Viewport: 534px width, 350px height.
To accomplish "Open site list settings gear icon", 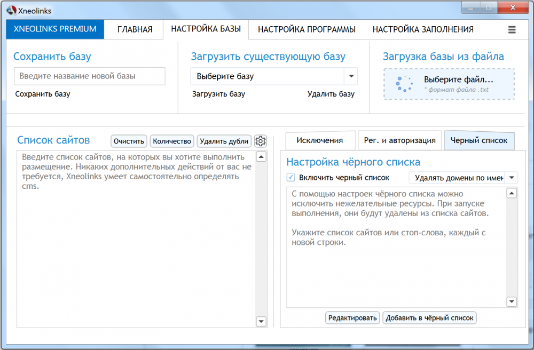I will click(x=261, y=141).
